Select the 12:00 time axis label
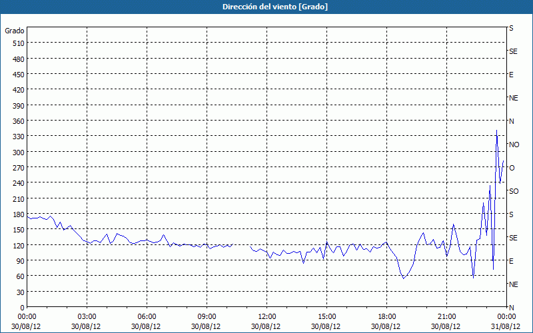The height and width of the screenshot is (333, 533). (x=267, y=317)
